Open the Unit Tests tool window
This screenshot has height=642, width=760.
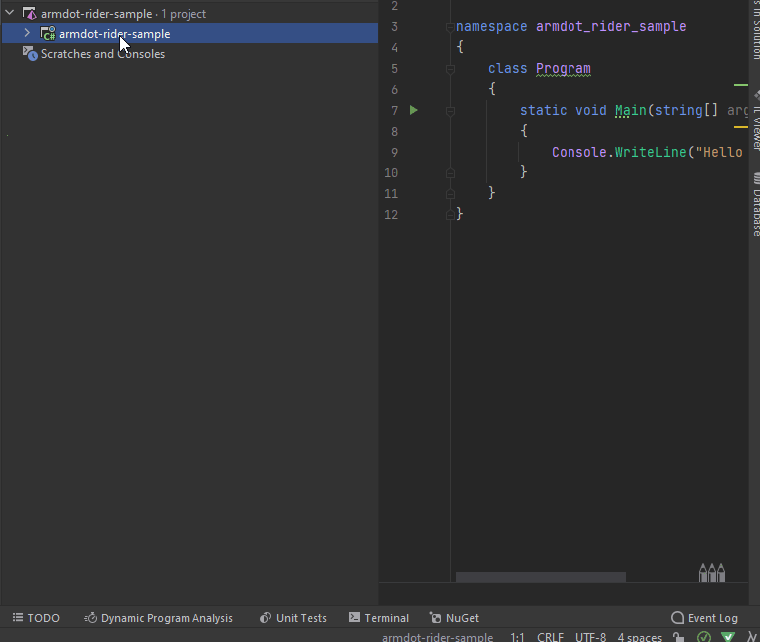(293, 618)
